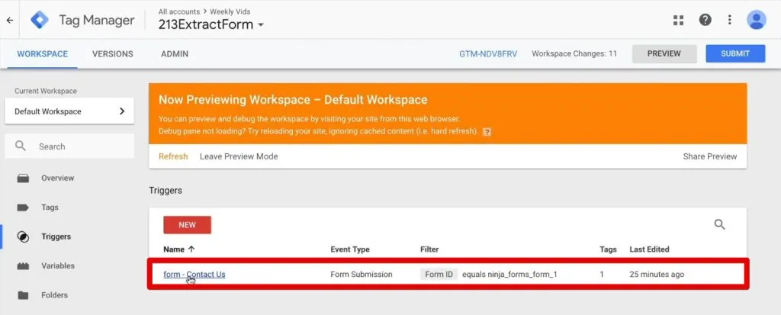781x315 pixels.
Task: Open Tags in the sidebar
Action: 50,207
